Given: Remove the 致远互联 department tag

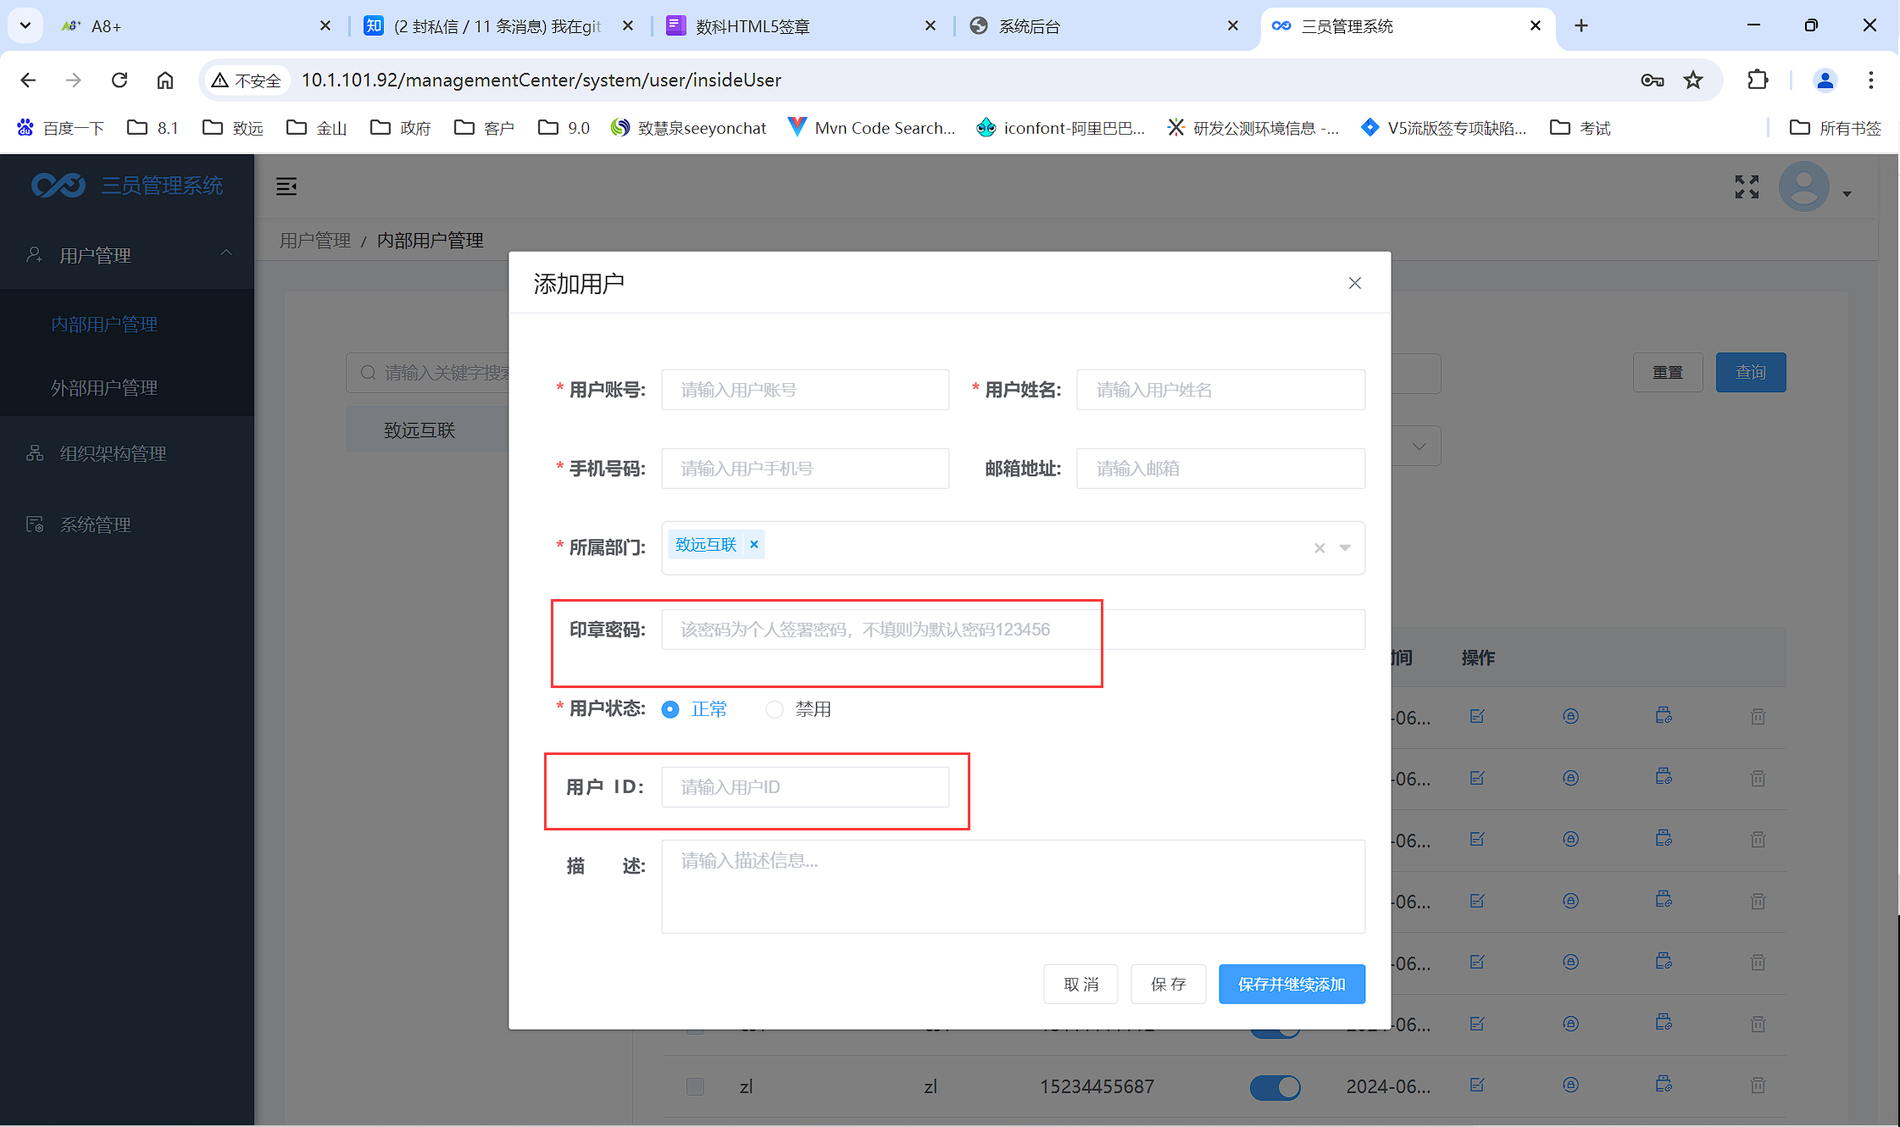Looking at the screenshot, I should (x=753, y=544).
